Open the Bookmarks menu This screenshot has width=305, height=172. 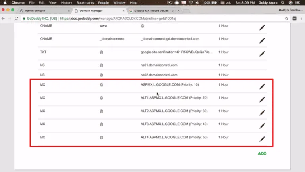click(x=85, y=3)
